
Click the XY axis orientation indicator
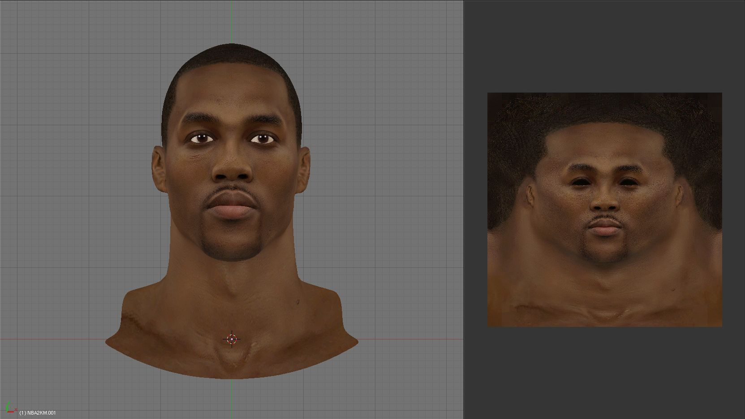pos(10,407)
